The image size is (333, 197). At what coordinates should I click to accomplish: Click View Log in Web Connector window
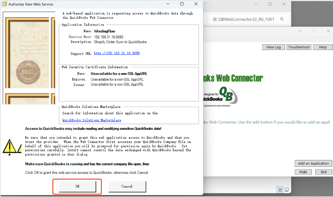(x=273, y=47)
